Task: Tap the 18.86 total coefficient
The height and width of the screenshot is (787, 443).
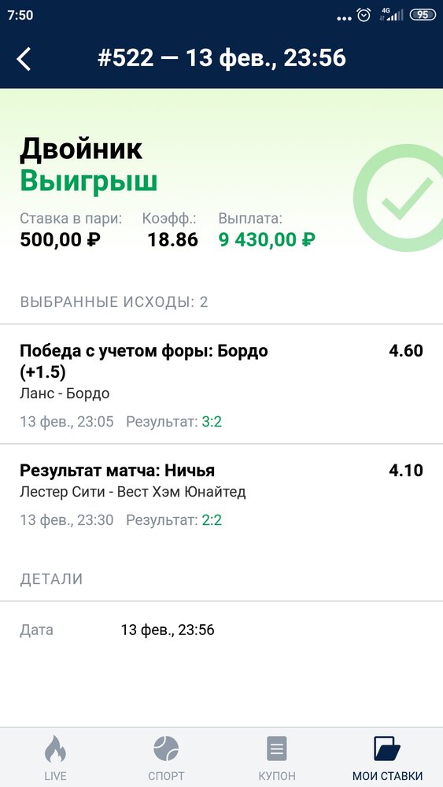Action: [x=172, y=240]
